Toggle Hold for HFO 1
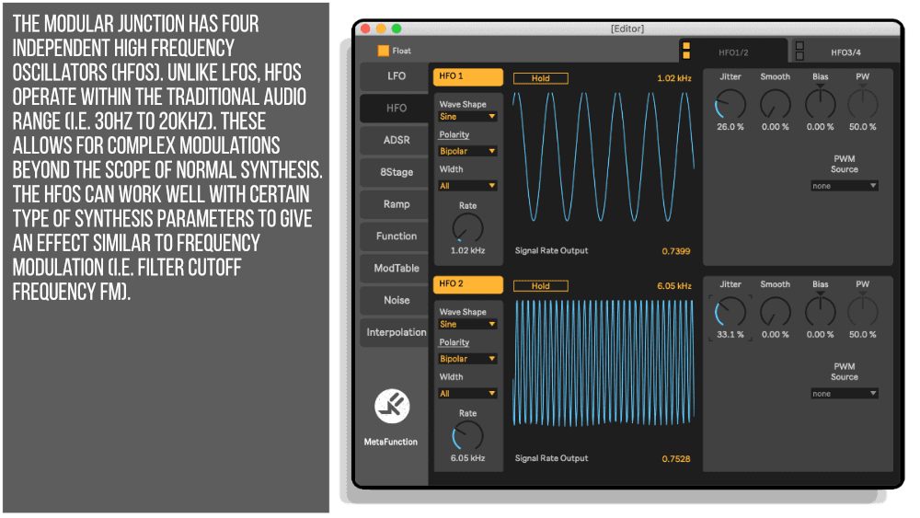The height and width of the screenshot is (518, 920). [541, 78]
